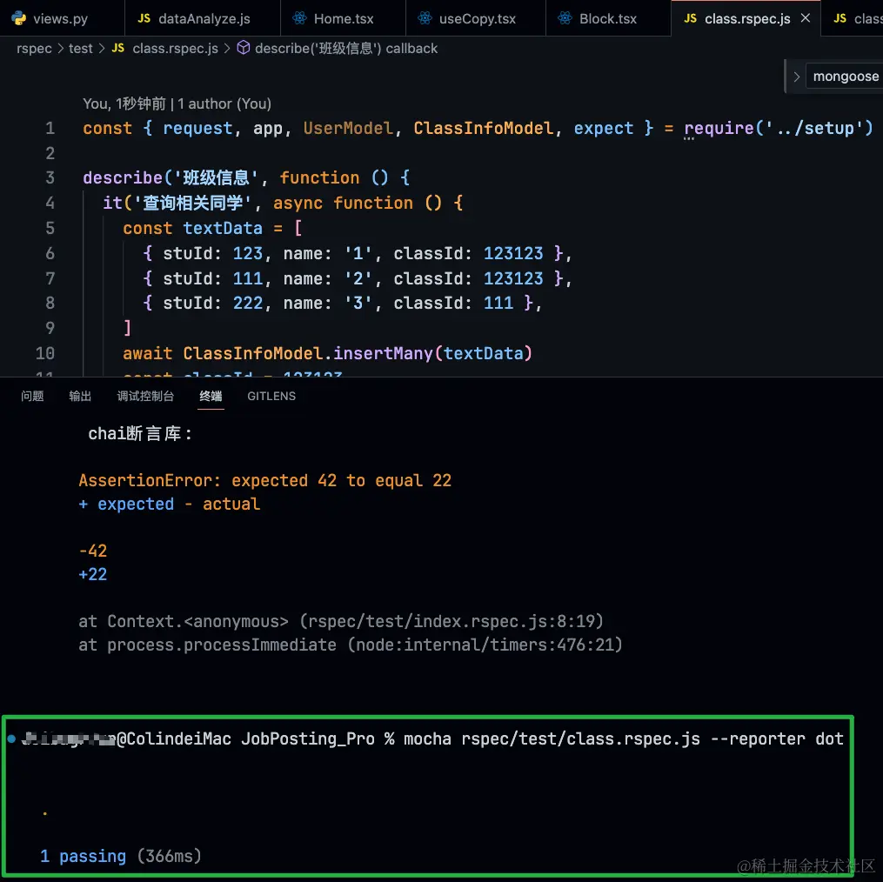Click the insertMany call on line 10

click(383, 354)
